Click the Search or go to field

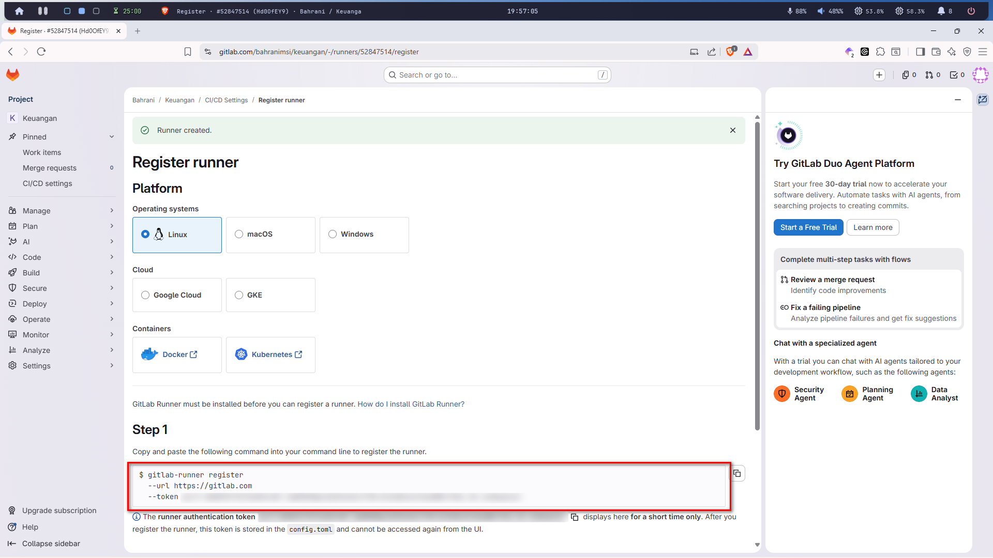point(498,75)
